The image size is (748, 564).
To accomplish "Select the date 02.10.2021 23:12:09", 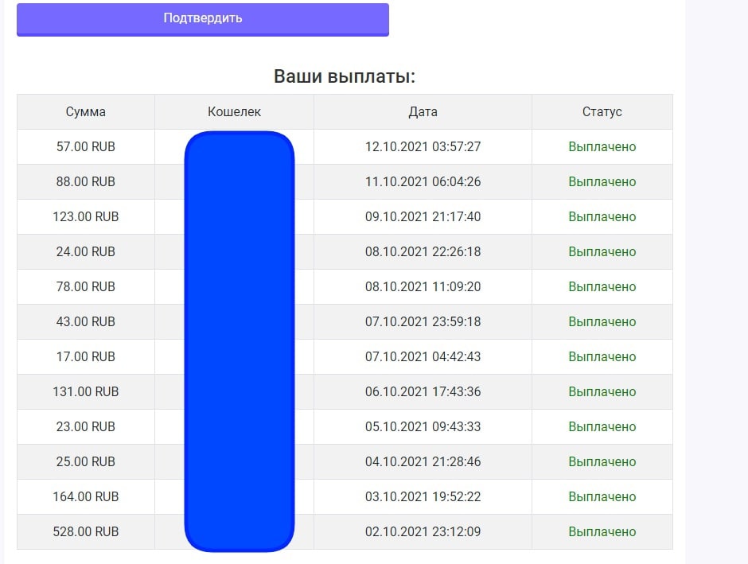I will (x=423, y=532).
